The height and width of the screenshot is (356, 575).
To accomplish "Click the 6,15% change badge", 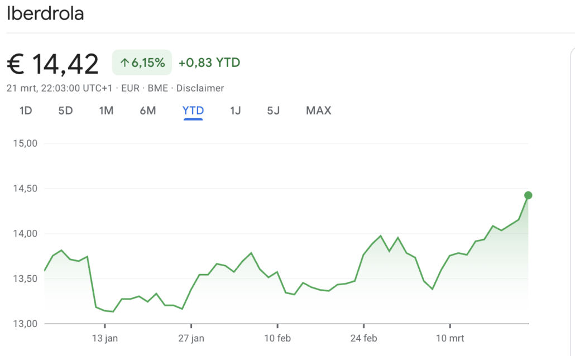I will pos(142,62).
